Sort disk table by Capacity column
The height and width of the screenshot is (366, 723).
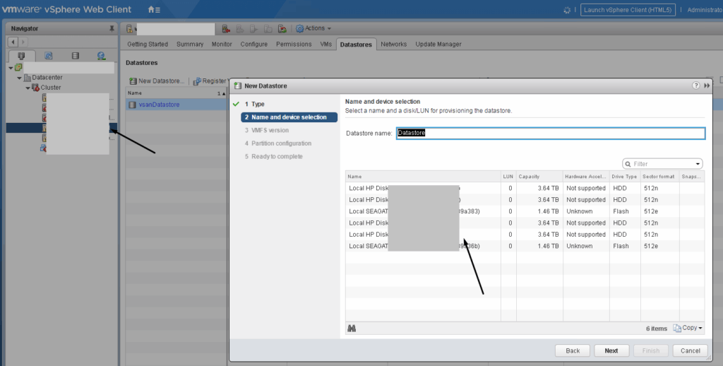[539, 177]
